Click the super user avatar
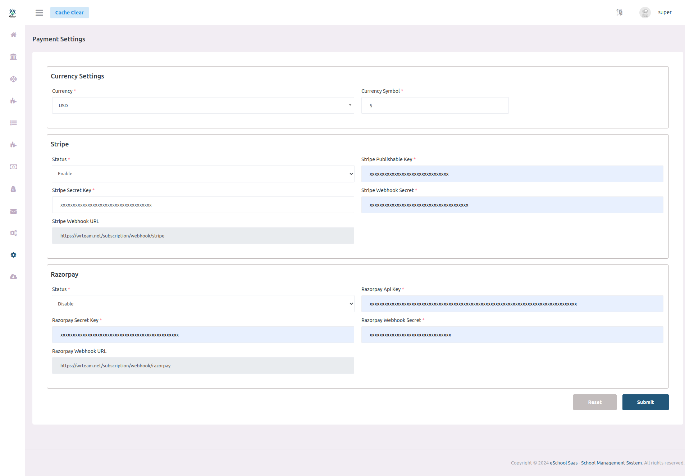 (x=645, y=13)
